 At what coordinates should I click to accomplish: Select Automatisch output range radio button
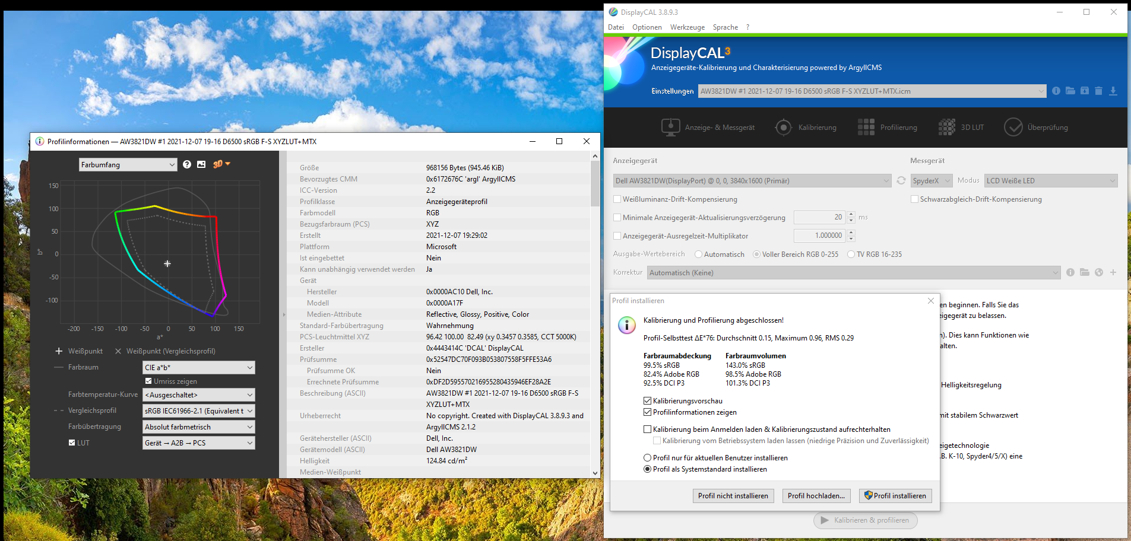point(699,254)
